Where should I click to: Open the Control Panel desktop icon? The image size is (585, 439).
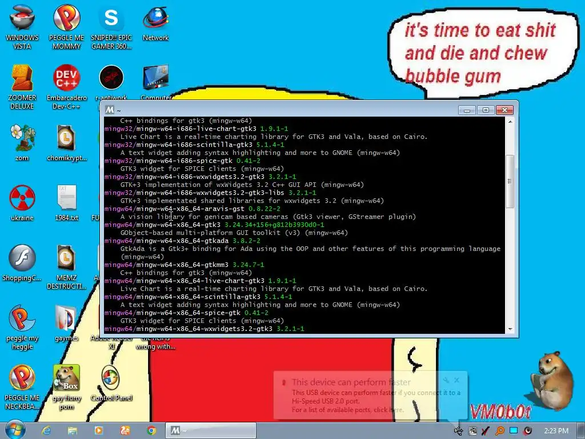(x=111, y=382)
